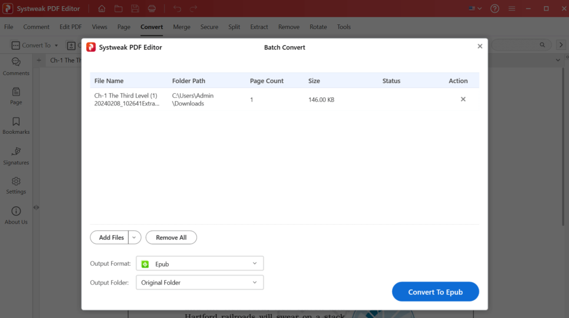Viewport: 569px width, 318px height.
Task: Open the Bookmarks sidebar panel
Action: [16, 126]
